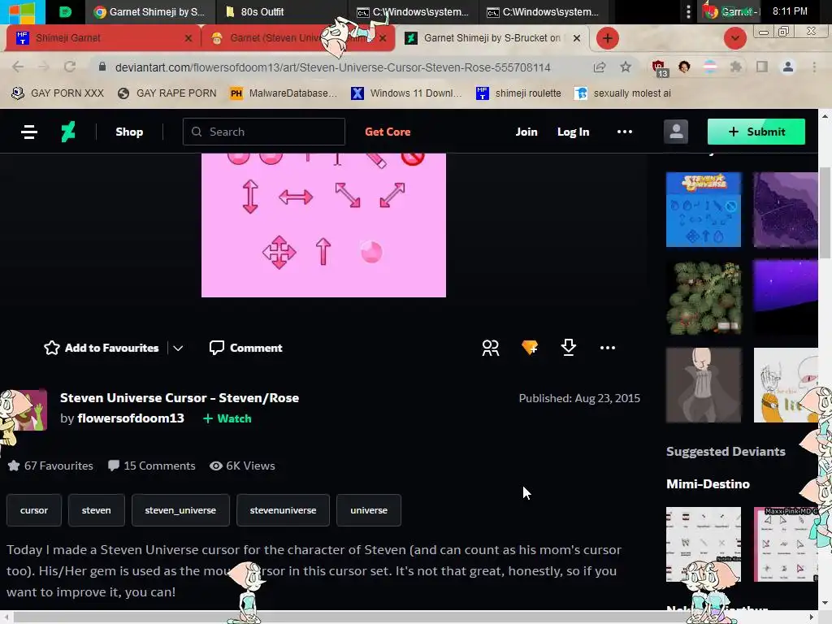Bookmark this page with the star icon

click(x=626, y=67)
